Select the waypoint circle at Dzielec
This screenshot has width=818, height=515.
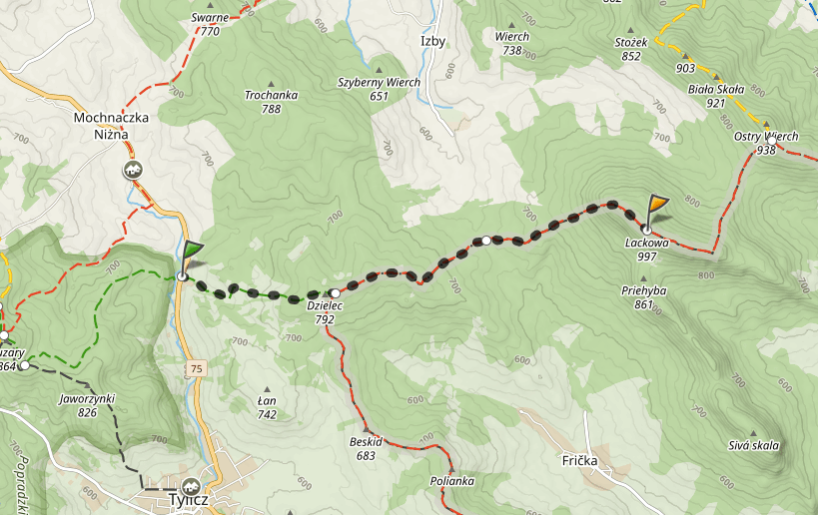pyautogui.click(x=336, y=293)
